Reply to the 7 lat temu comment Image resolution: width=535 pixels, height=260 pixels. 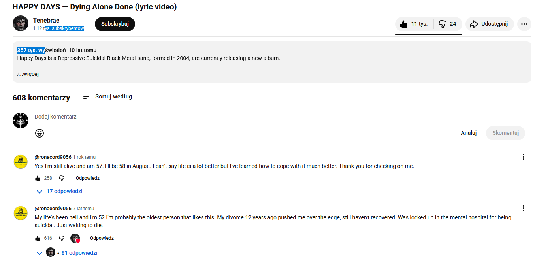click(x=102, y=238)
